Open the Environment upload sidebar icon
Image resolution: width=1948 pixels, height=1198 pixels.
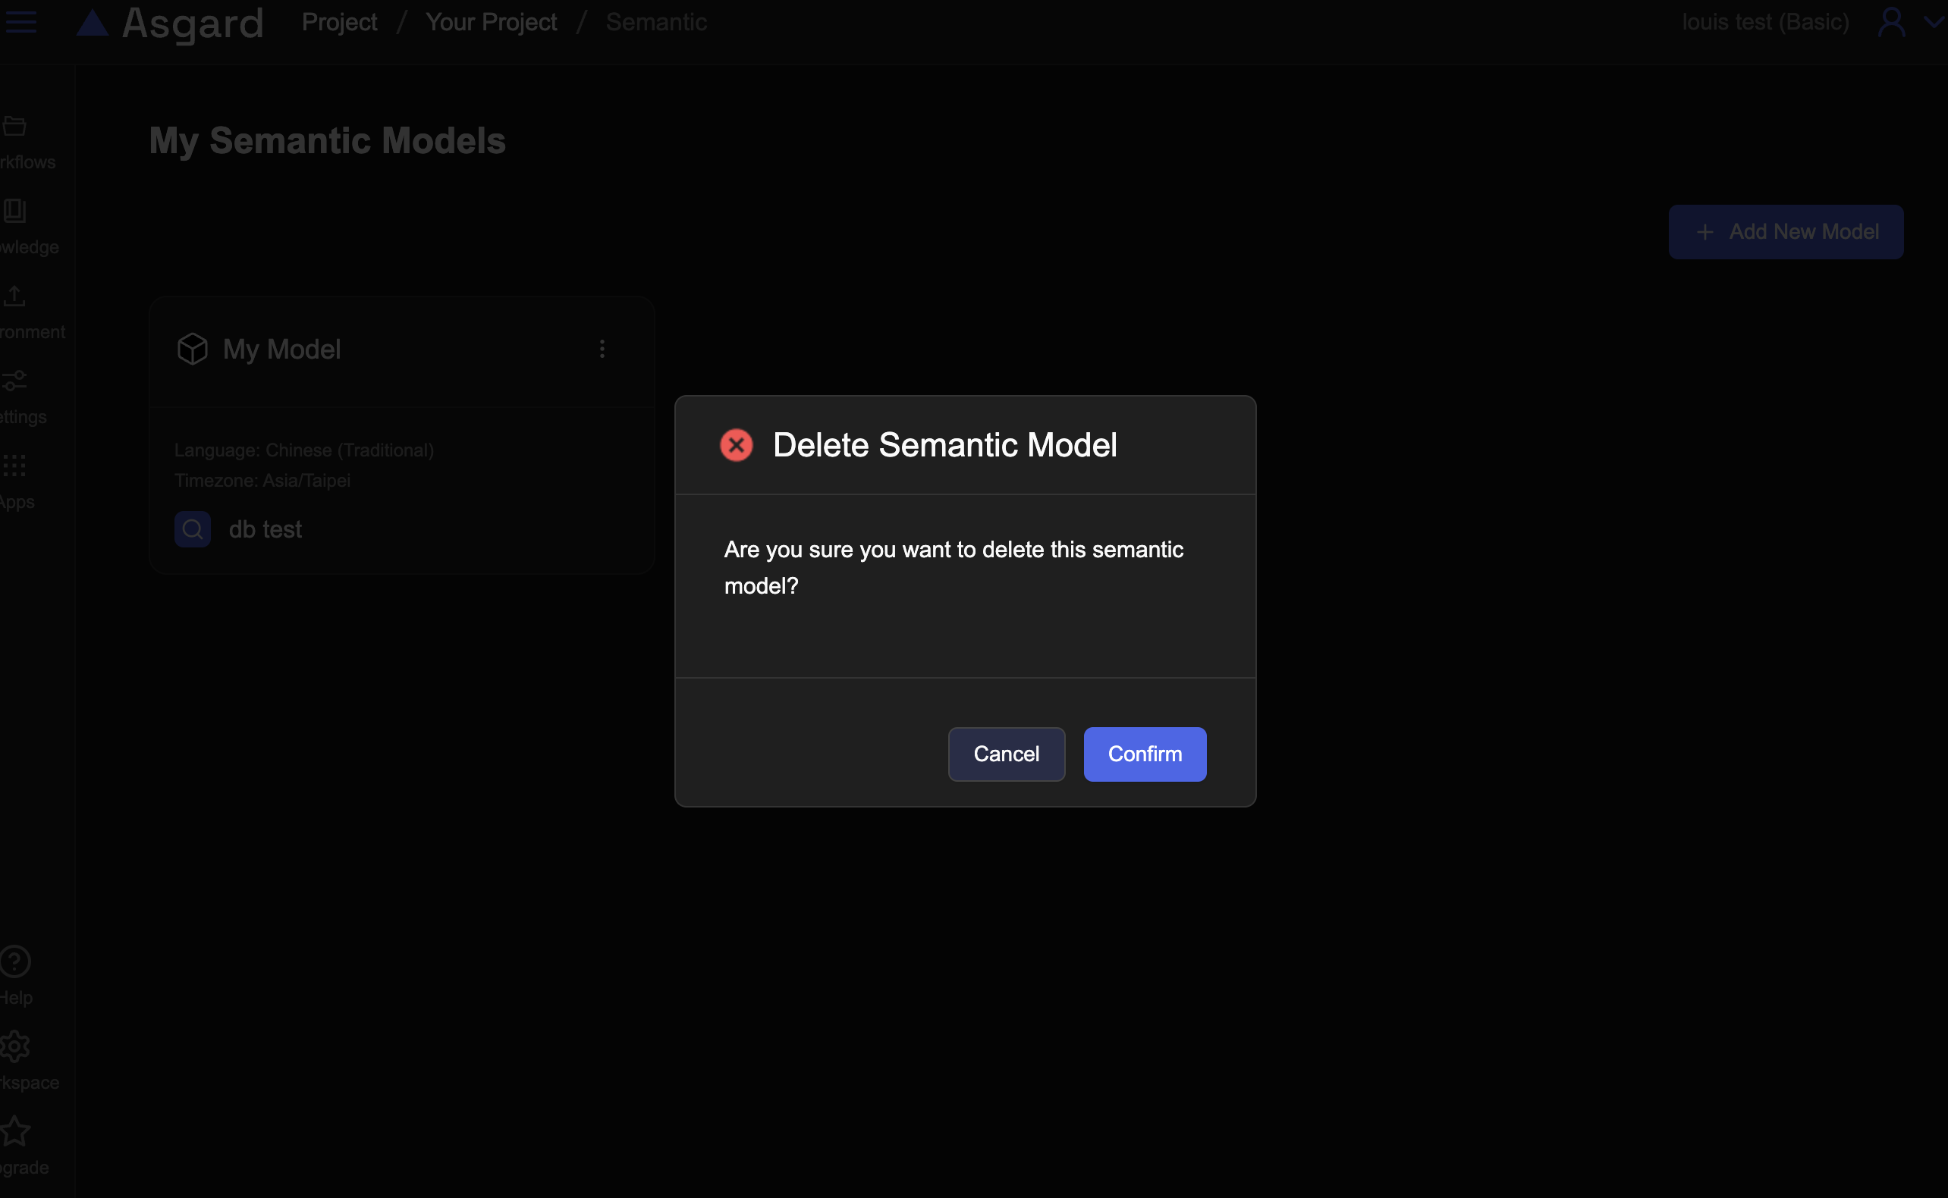[x=14, y=296]
